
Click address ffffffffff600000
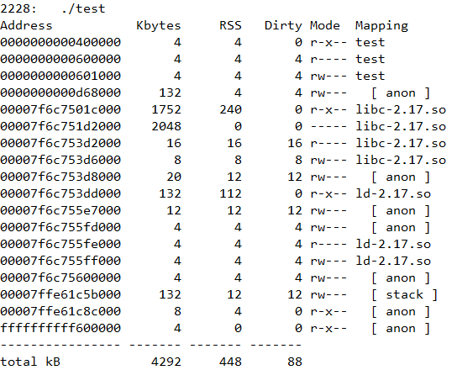click(x=60, y=328)
